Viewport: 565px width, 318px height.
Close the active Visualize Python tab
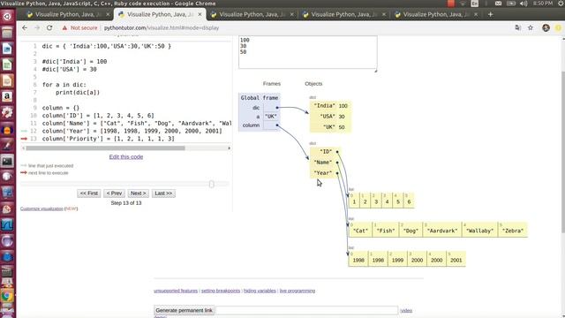click(200, 14)
